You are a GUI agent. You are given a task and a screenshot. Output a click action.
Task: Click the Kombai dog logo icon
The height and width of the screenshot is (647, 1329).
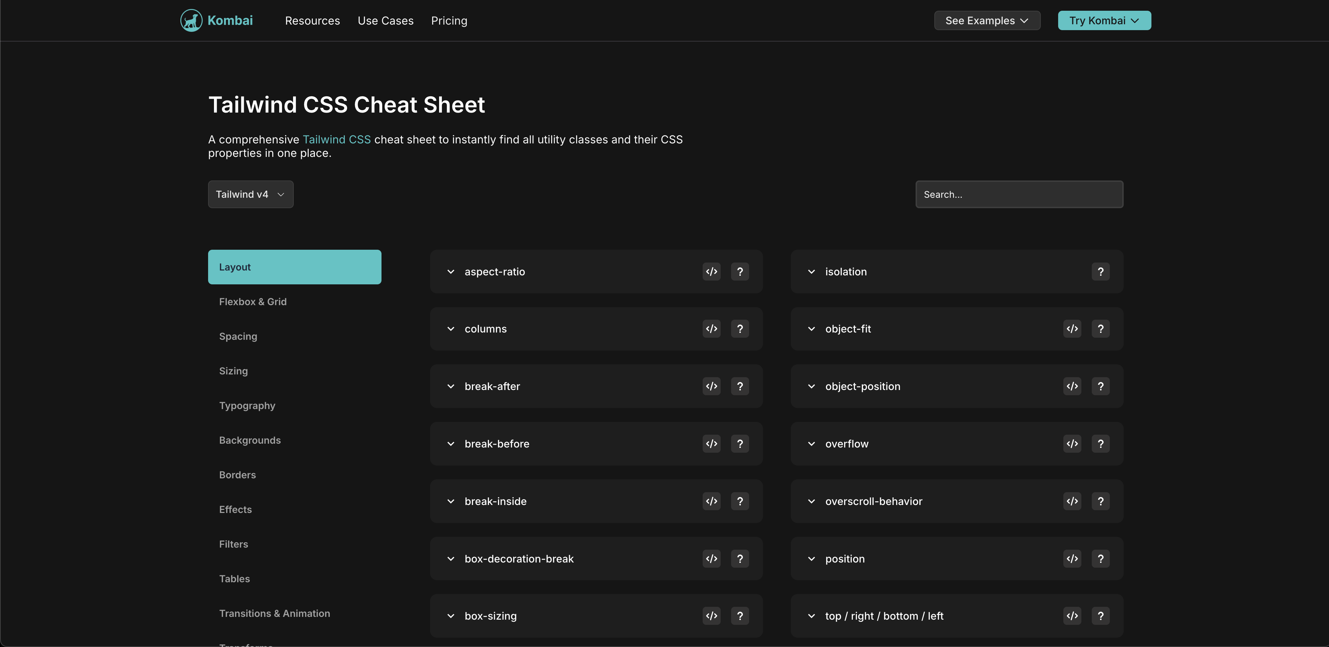[x=191, y=20]
